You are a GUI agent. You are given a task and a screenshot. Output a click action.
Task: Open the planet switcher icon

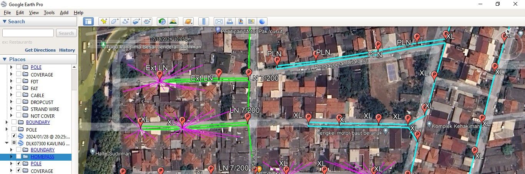[188, 21]
